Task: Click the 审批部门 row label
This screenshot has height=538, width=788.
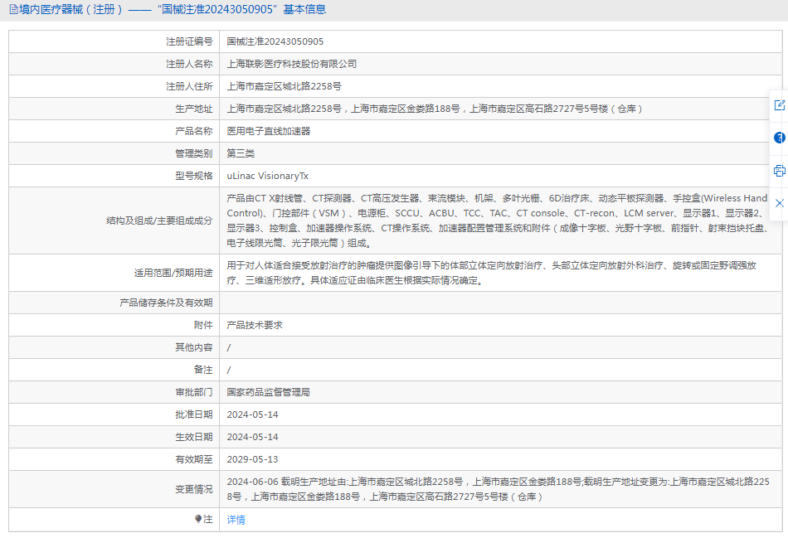Action: click(x=193, y=392)
